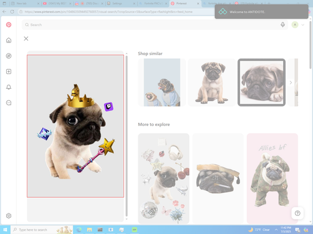Click the image panel vertical scrollbar
Screen dimensions: 313x234
[126, 136]
